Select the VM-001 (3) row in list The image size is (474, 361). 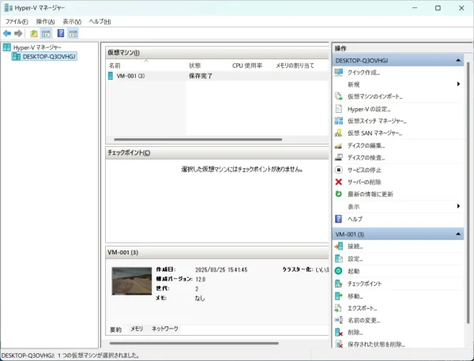tap(217, 76)
